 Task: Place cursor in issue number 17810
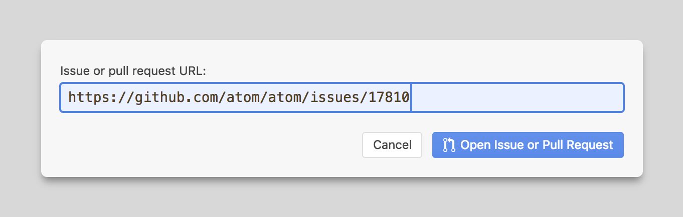pos(389,97)
